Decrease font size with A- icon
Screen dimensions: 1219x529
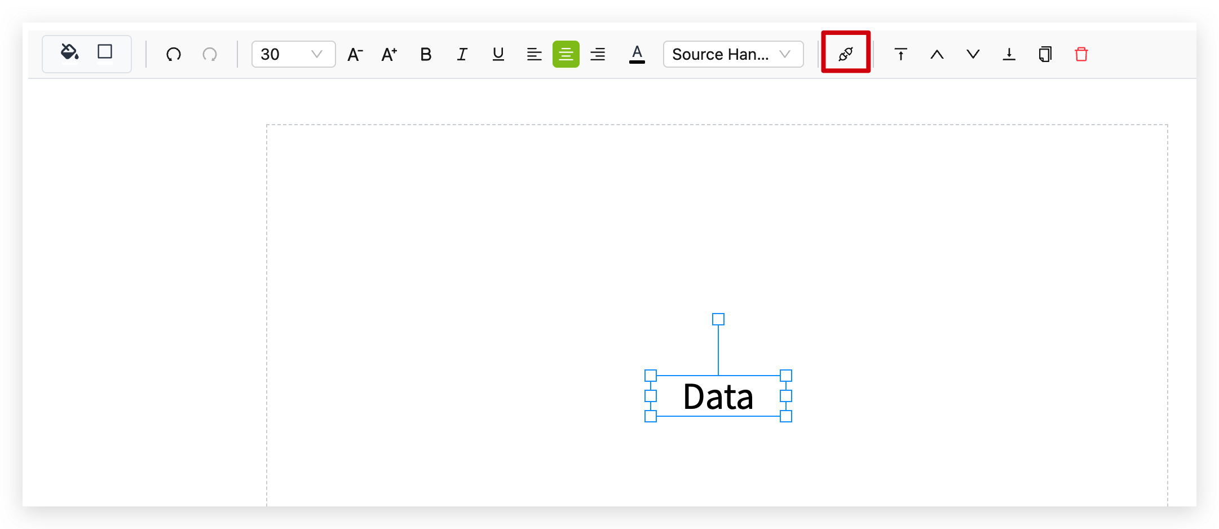355,54
